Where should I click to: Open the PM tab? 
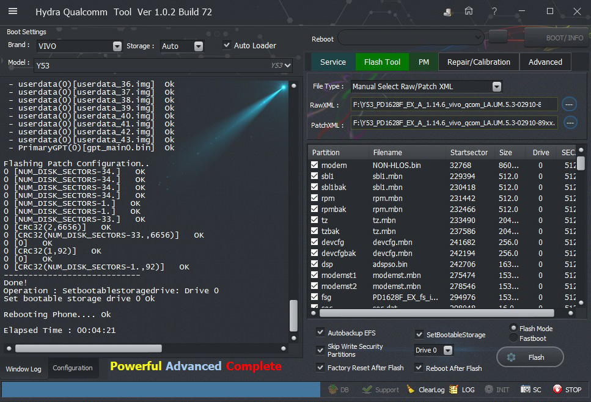coord(424,62)
